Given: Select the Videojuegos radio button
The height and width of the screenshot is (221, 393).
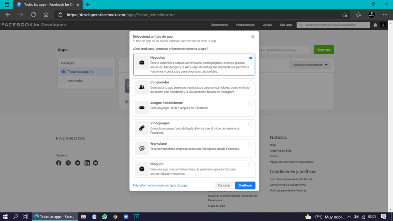Looking at the screenshot, I should click(251, 124).
